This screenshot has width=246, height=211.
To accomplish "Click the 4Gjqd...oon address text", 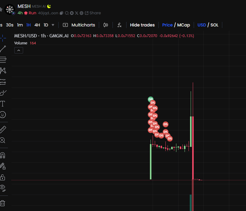I will point(48,13).
